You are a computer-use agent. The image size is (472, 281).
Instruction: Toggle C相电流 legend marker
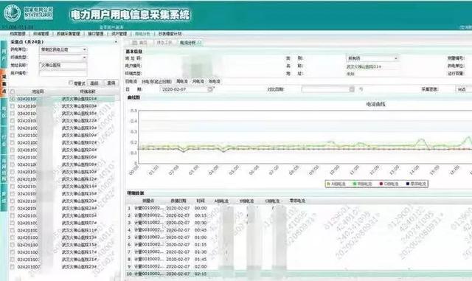click(381, 184)
